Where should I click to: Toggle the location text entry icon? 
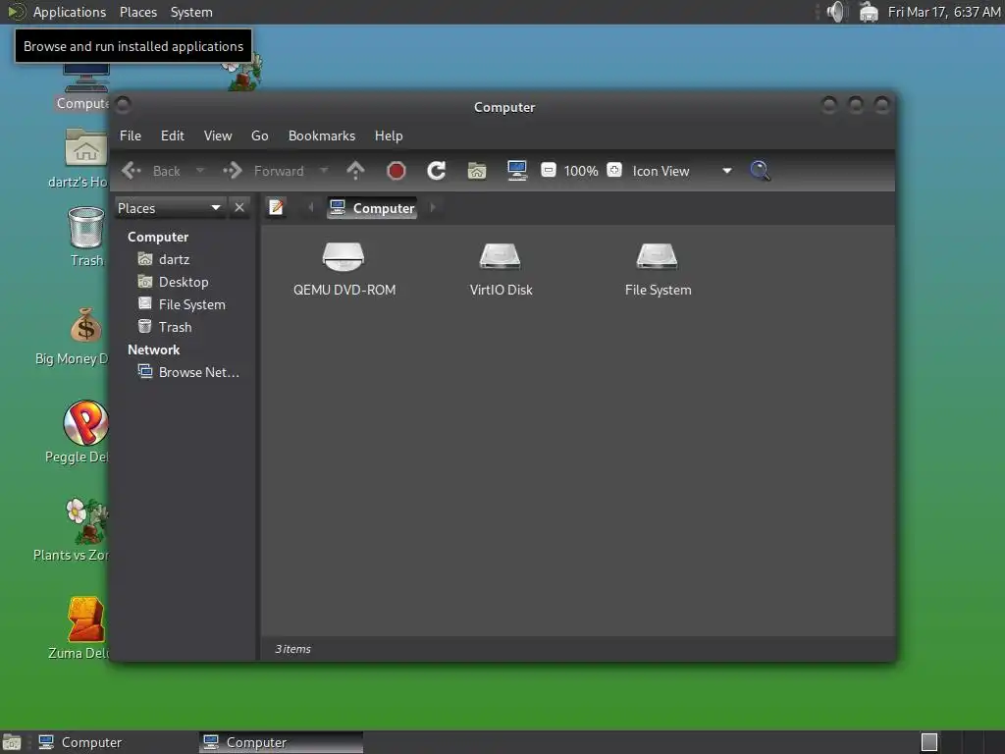[x=276, y=207]
